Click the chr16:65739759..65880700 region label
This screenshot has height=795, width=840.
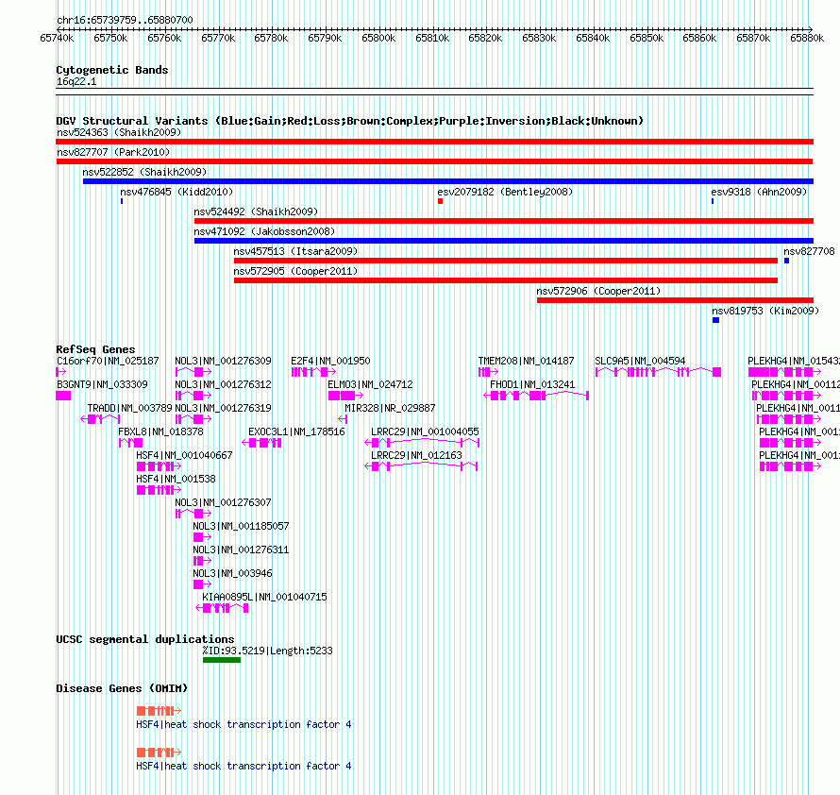pos(125,20)
